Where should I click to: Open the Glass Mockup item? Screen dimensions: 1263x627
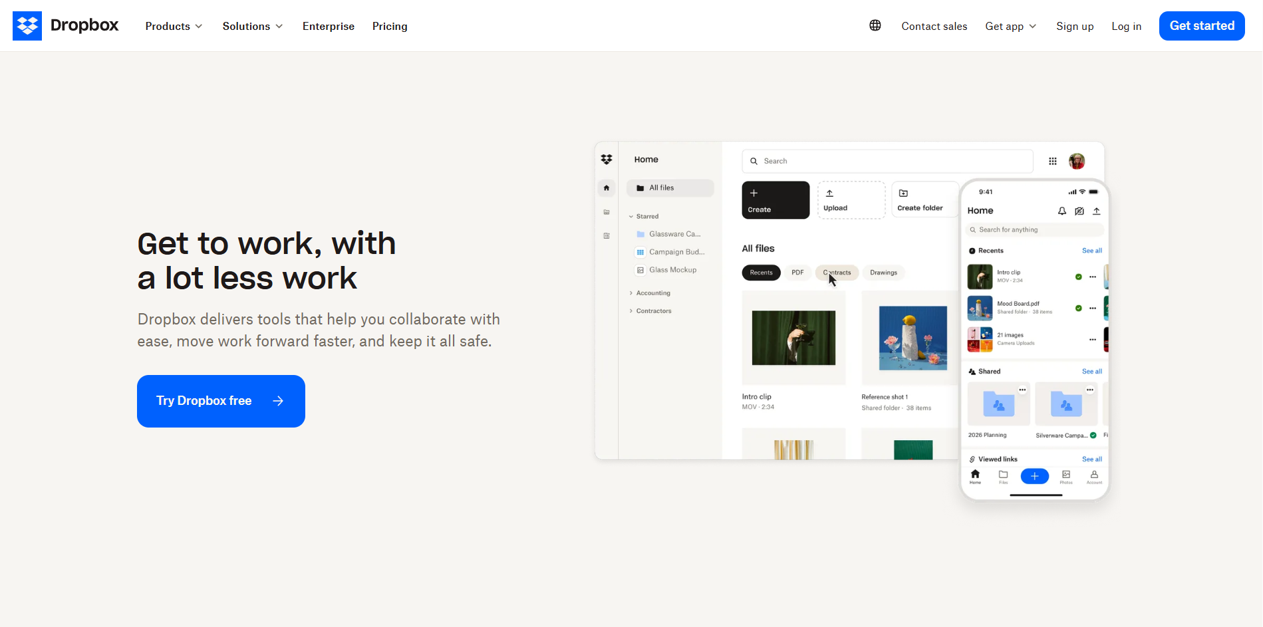click(666, 270)
